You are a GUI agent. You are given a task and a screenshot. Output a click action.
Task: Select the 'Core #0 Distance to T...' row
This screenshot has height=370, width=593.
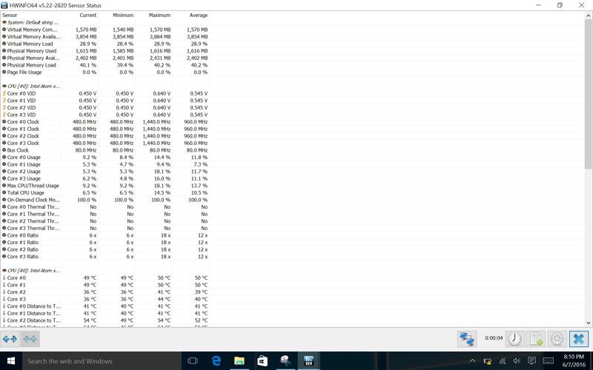[105, 306]
